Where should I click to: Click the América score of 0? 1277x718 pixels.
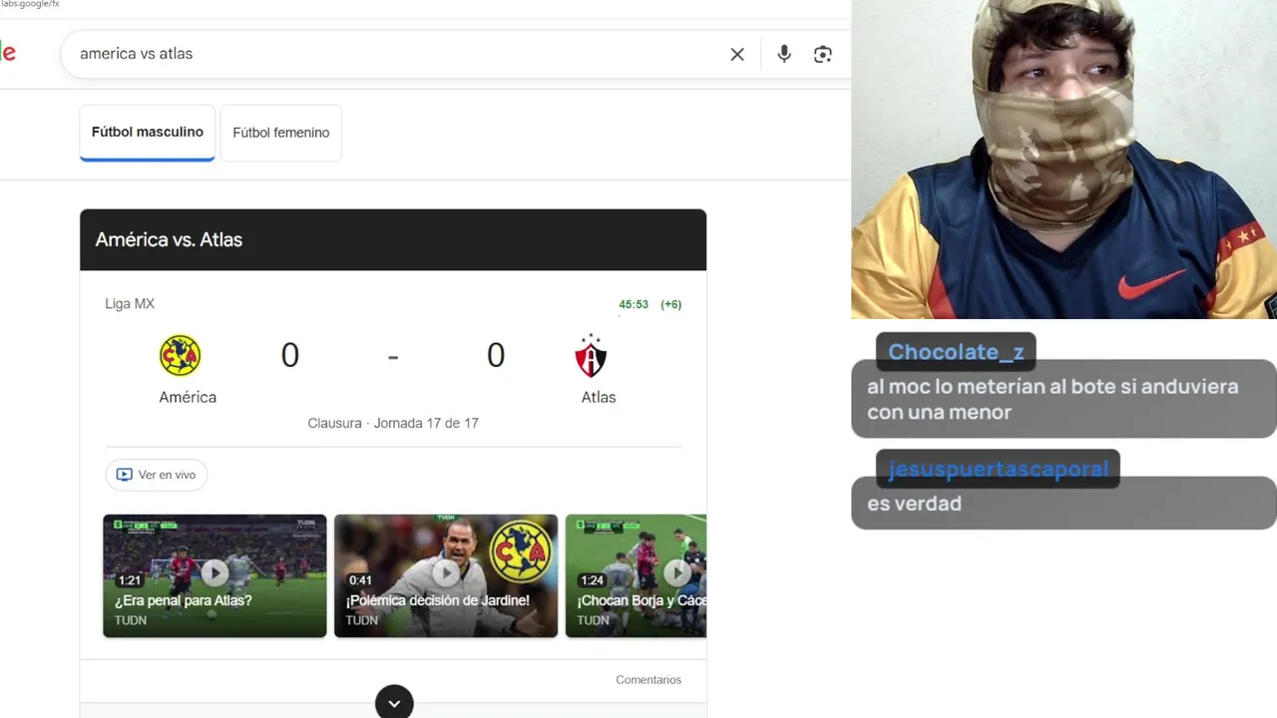pos(290,356)
